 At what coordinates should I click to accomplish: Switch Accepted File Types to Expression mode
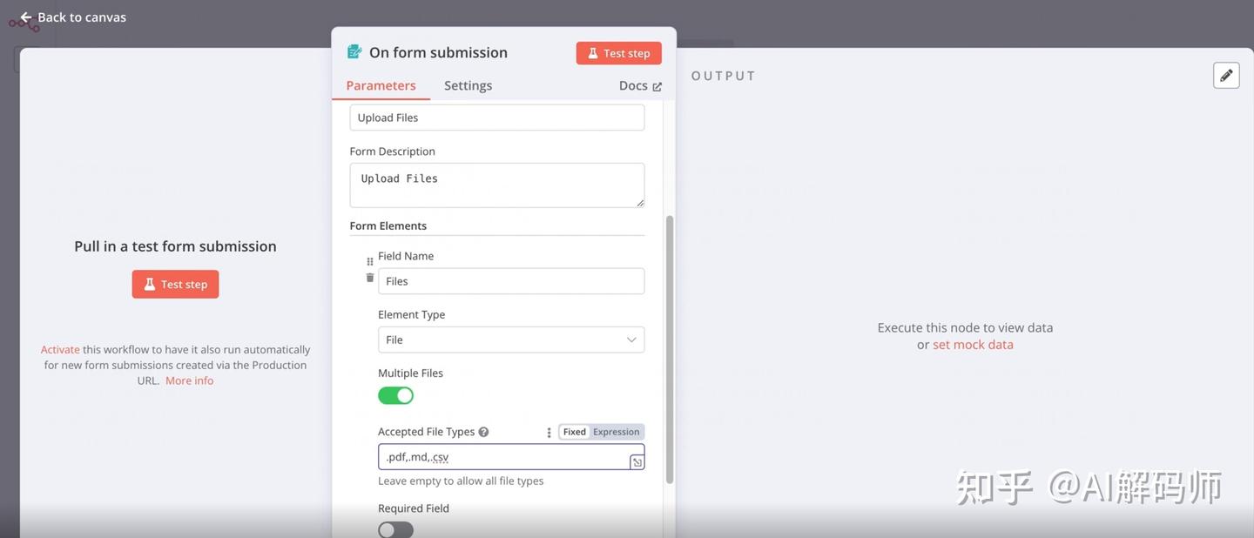pyautogui.click(x=617, y=432)
